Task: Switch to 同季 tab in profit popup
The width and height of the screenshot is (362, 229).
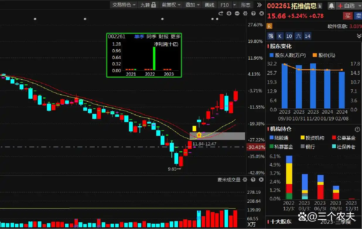Action: [151, 37]
